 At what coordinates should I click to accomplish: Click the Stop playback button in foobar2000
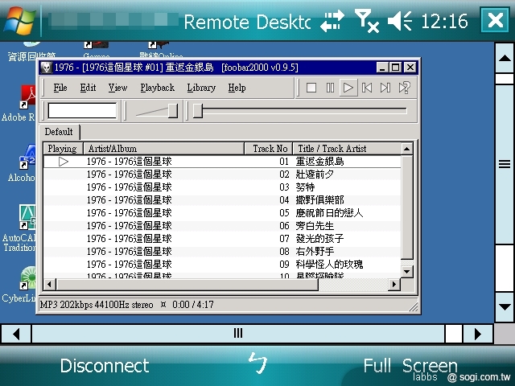(311, 88)
